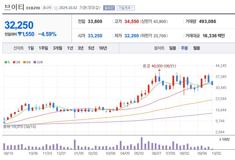Image resolution: width=235 pixels, height=160 pixels.
Task: Click the blue arrow at 최저 10,010 marker
Action: coord(4,123)
